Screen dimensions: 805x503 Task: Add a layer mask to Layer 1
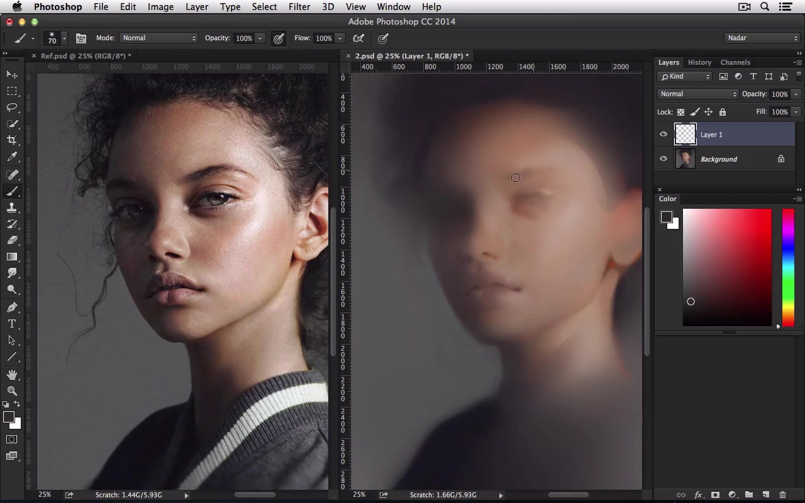coord(715,495)
